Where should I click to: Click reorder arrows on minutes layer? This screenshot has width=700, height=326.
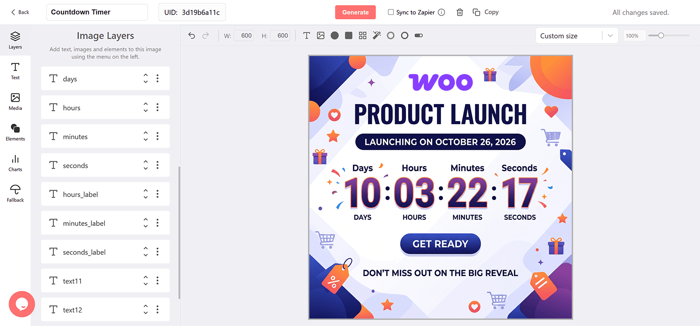coord(146,136)
